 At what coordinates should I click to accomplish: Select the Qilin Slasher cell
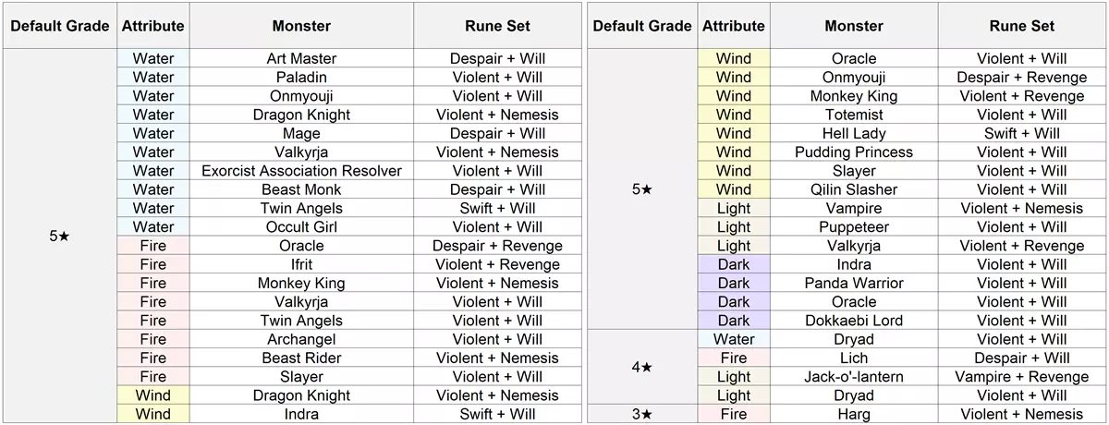[x=854, y=189]
